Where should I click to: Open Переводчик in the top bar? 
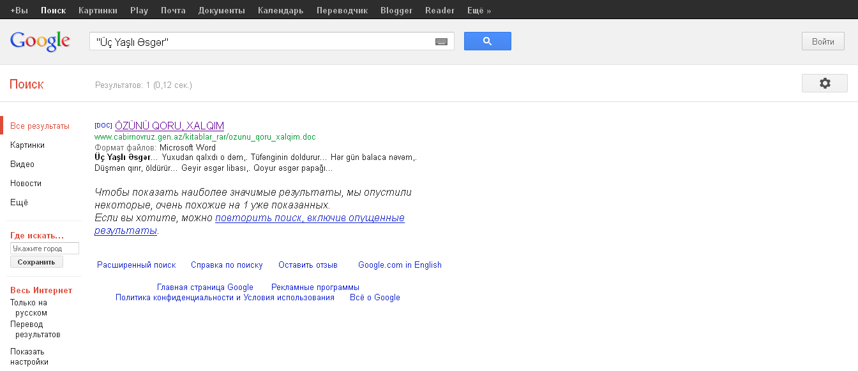click(x=342, y=11)
